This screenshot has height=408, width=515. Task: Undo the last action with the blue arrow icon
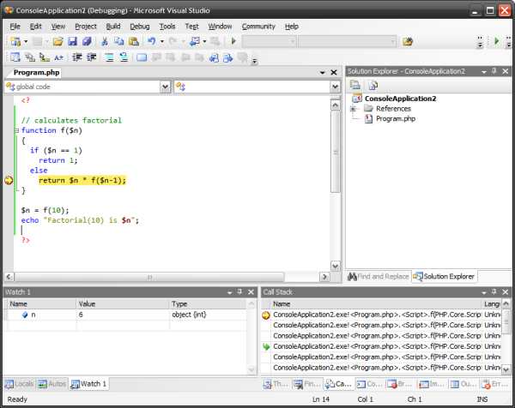click(x=152, y=41)
